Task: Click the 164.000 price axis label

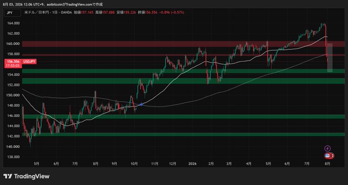Action: 13,23
